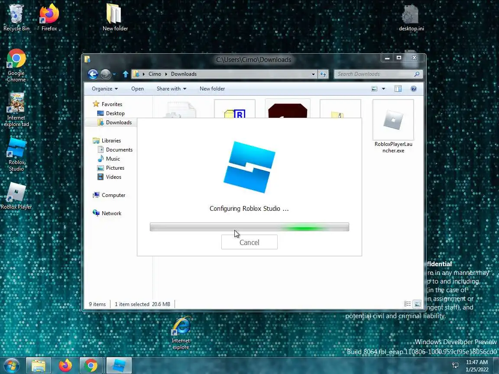Select the New folder desktop icon
Screen dimensions: 499x374
[115, 18]
